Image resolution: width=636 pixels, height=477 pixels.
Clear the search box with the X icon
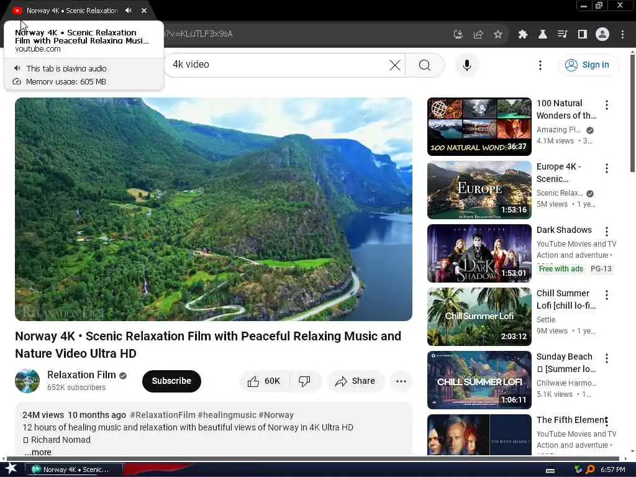tap(394, 65)
